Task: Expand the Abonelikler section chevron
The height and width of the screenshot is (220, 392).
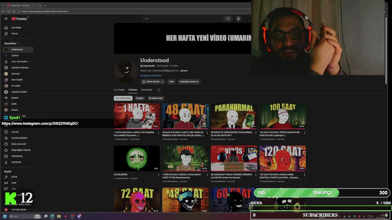Action: tap(19, 43)
